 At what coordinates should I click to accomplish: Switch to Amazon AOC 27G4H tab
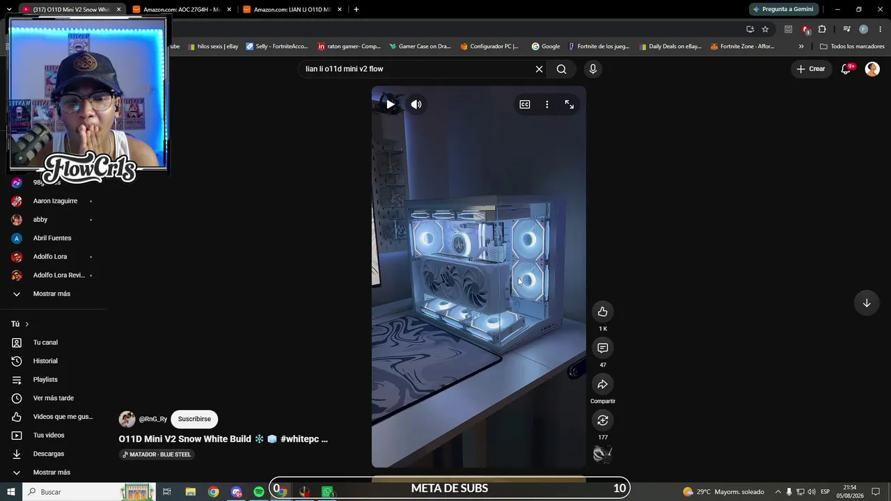pos(182,10)
